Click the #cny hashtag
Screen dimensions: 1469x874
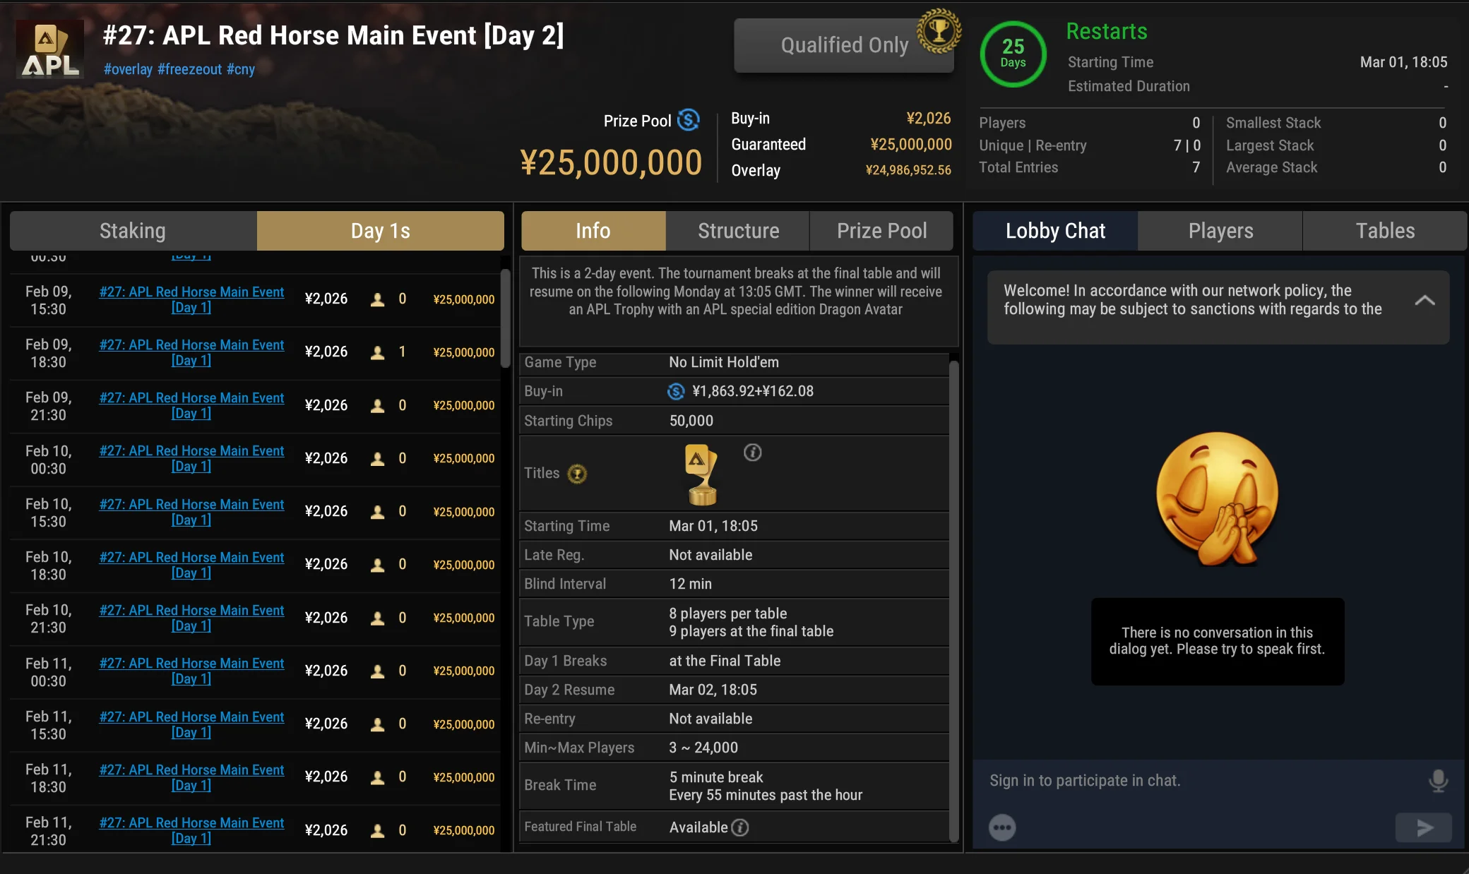[241, 69]
